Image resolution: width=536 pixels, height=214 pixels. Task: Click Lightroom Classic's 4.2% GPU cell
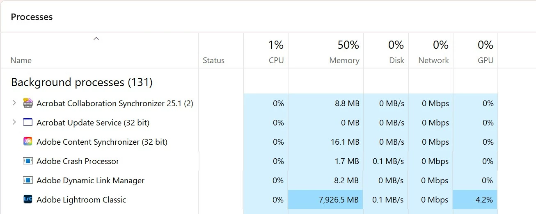(x=475, y=200)
